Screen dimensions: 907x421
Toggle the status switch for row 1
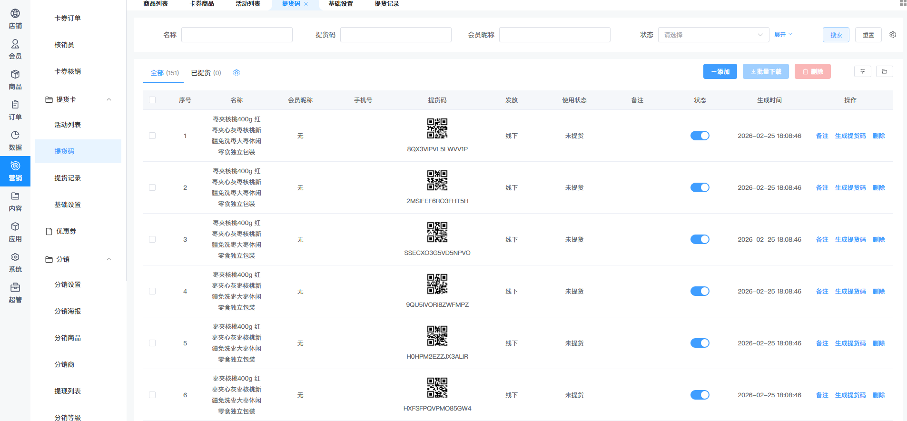click(x=700, y=136)
